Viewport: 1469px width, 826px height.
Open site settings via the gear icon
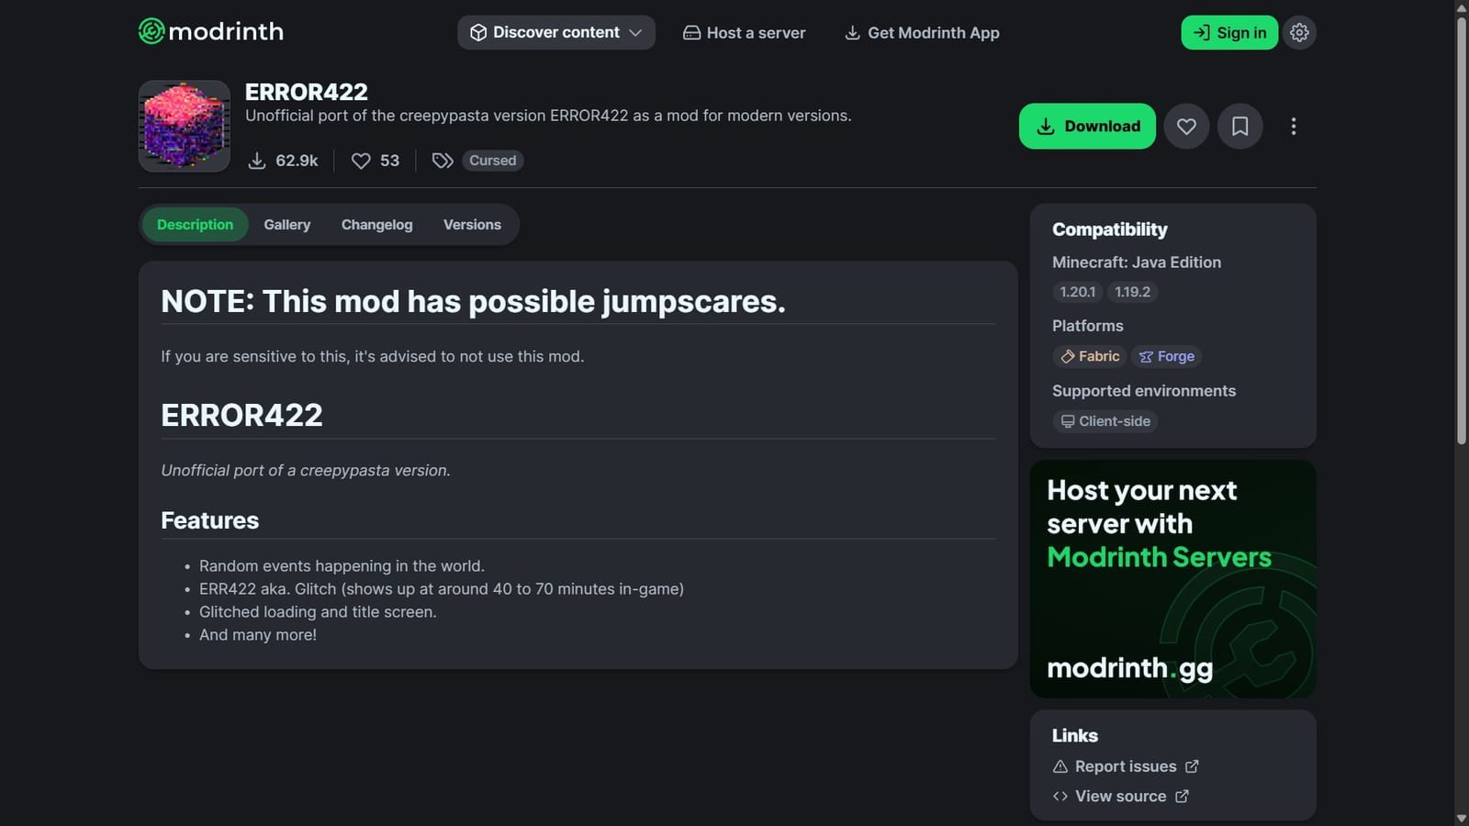[1299, 32]
